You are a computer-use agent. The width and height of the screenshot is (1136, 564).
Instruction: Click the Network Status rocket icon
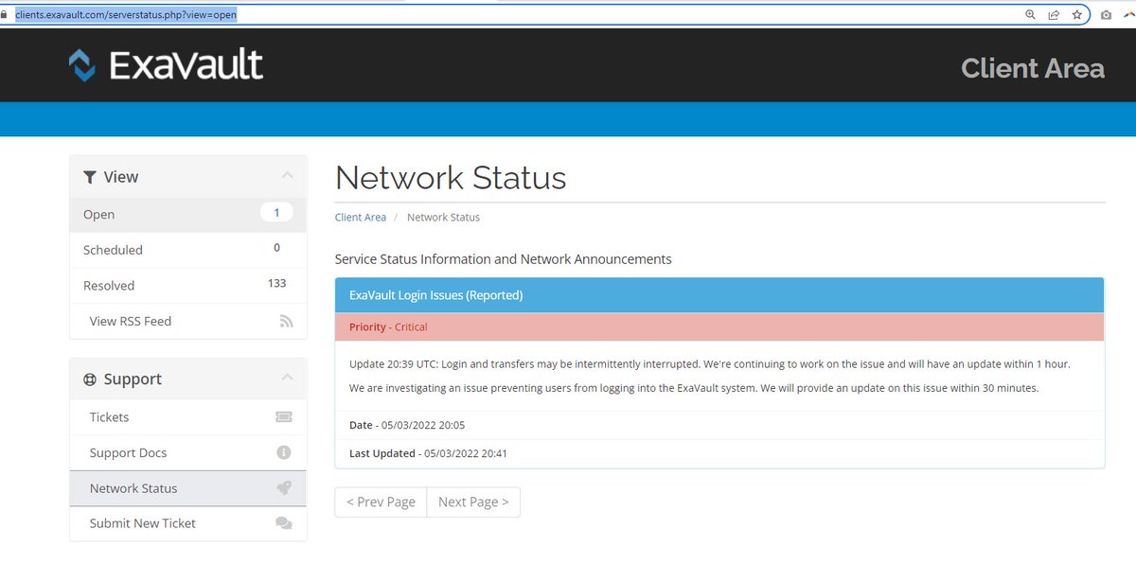click(x=284, y=488)
